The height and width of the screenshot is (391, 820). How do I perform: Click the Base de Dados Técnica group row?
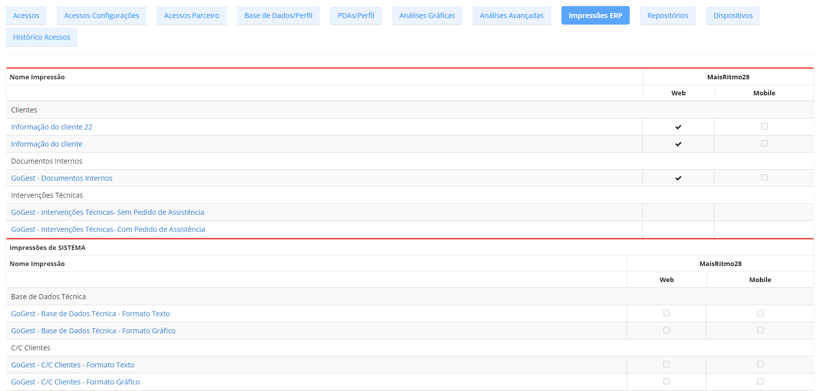410,297
